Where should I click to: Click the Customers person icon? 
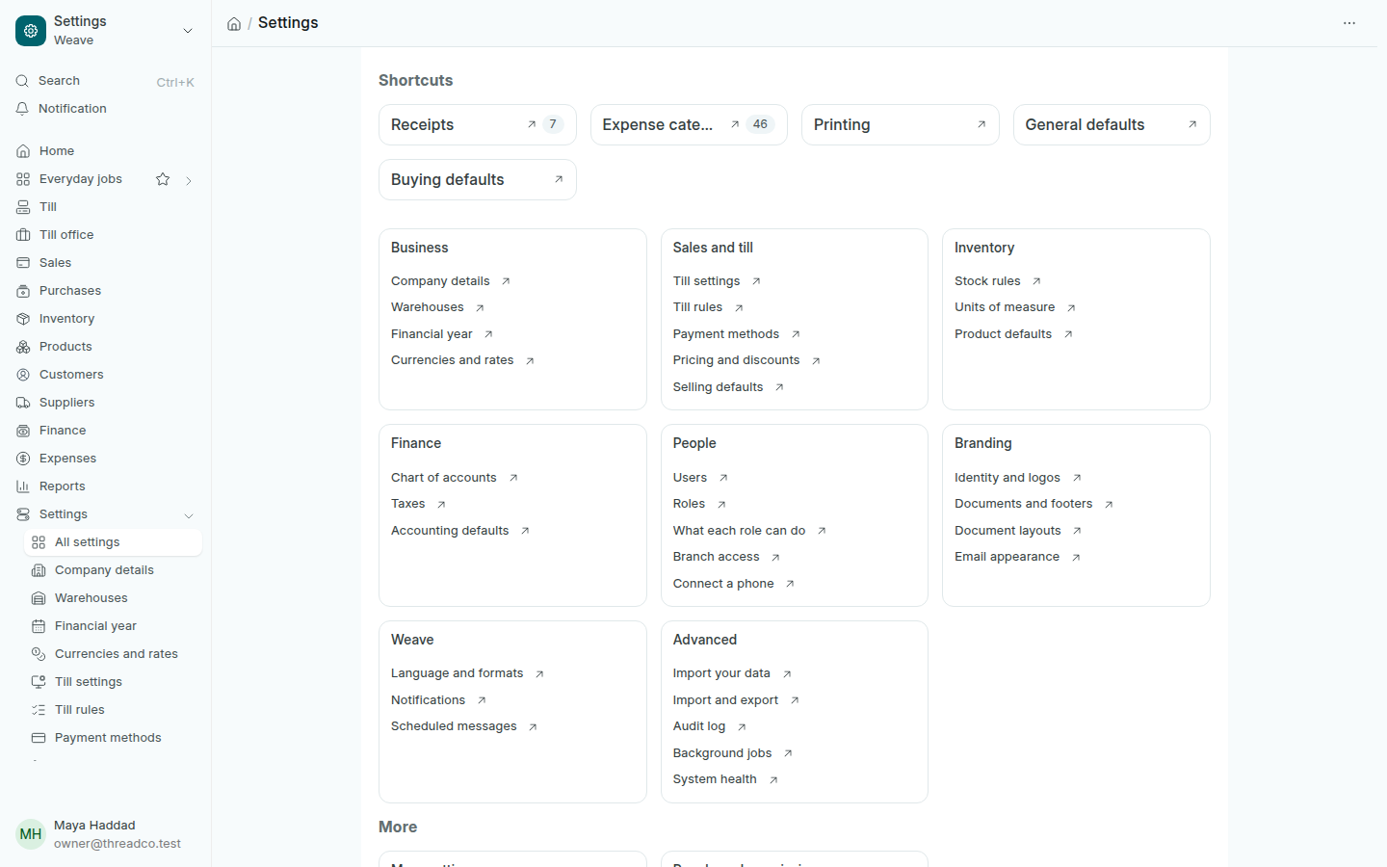23,375
